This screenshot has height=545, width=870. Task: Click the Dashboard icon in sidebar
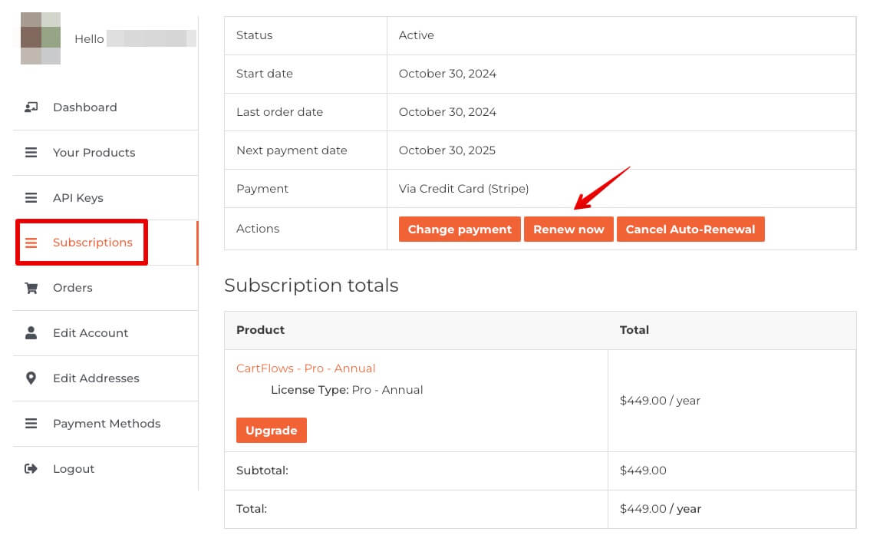click(31, 107)
